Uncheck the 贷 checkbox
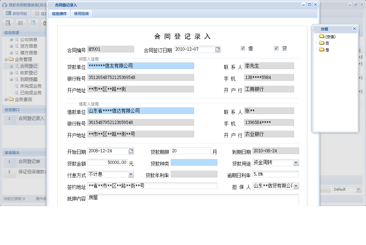 (276, 48)
